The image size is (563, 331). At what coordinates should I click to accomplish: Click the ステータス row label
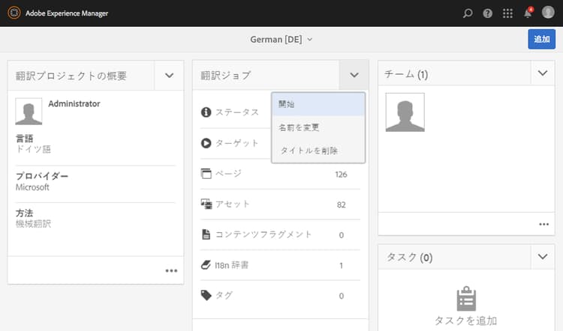pos(237,112)
